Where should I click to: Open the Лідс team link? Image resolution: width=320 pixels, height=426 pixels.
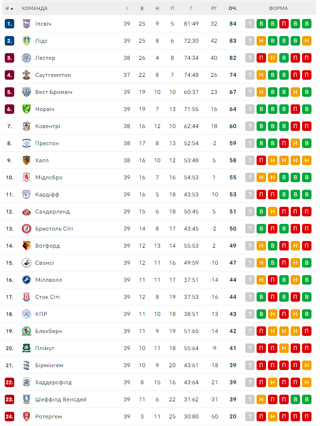point(41,41)
